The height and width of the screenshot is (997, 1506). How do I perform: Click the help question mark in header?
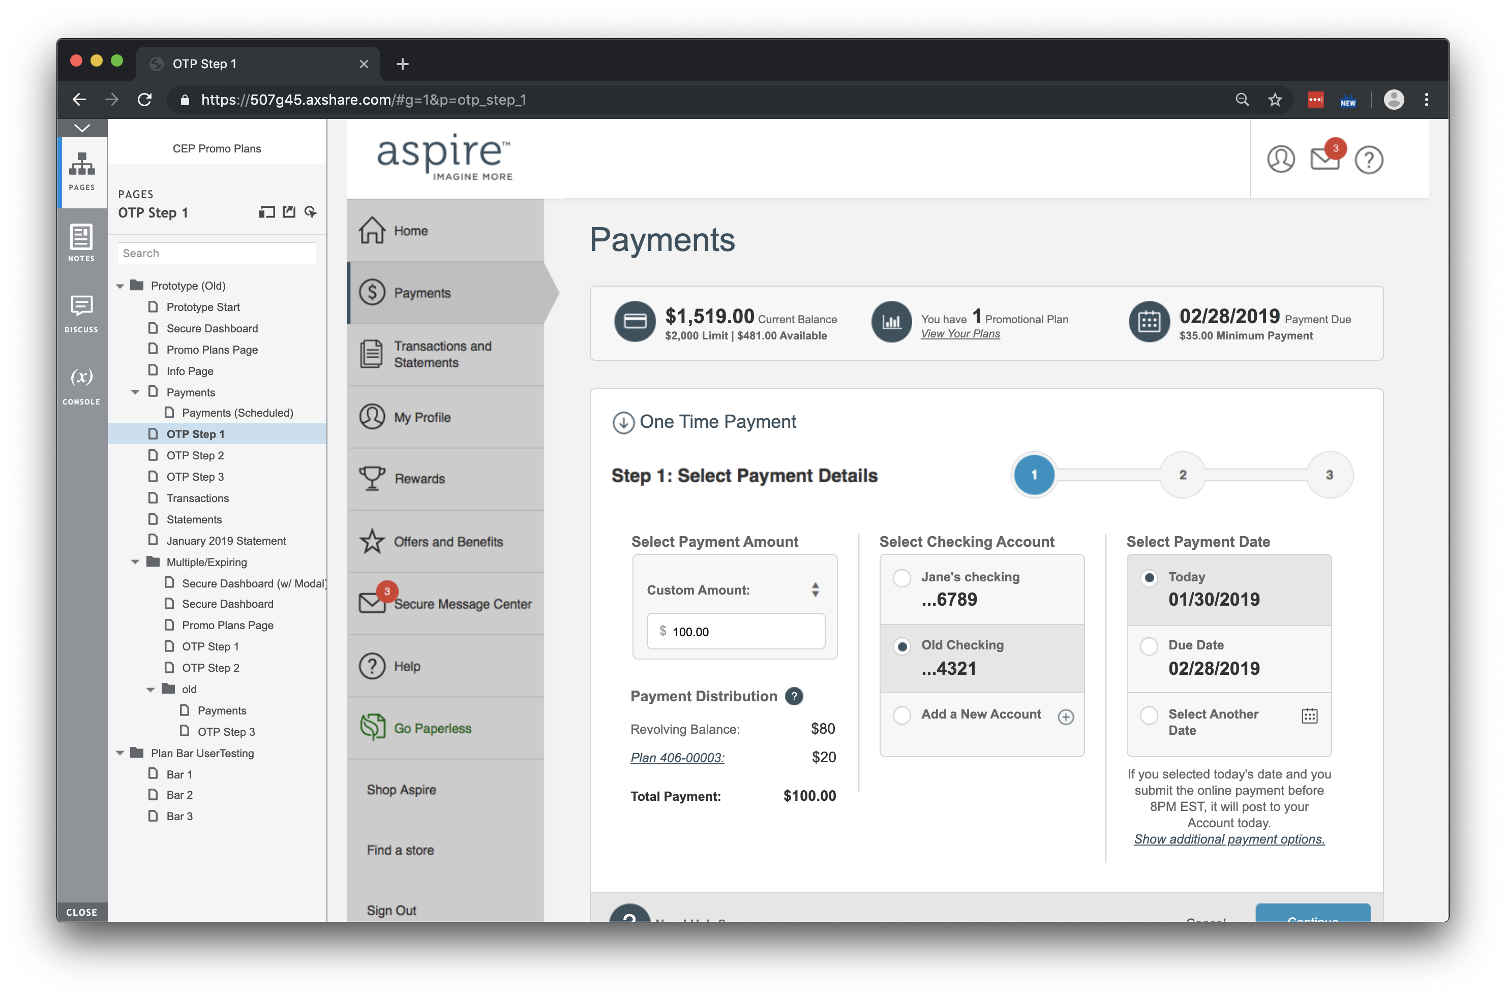point(1369,160)
